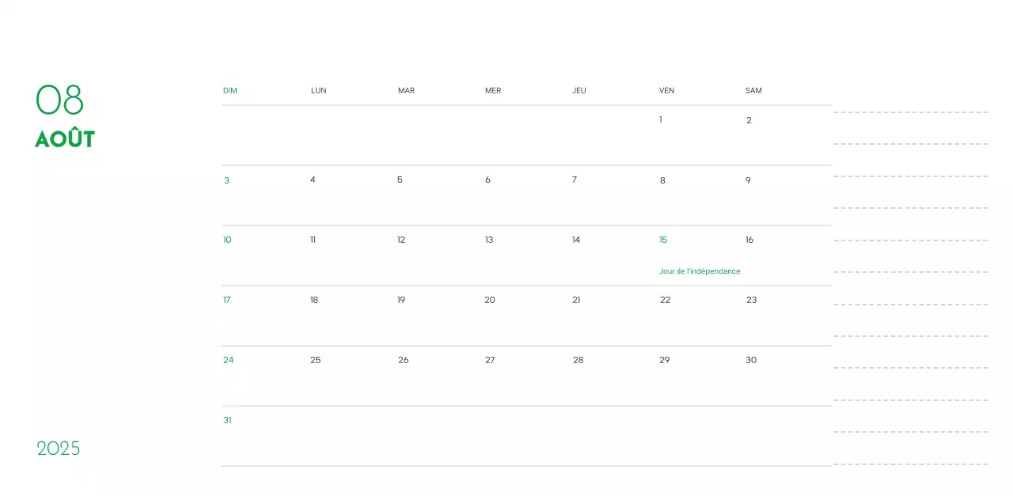1013x496 pixels.
Task: Click date 31 in the last row
Action: [227, 420]
